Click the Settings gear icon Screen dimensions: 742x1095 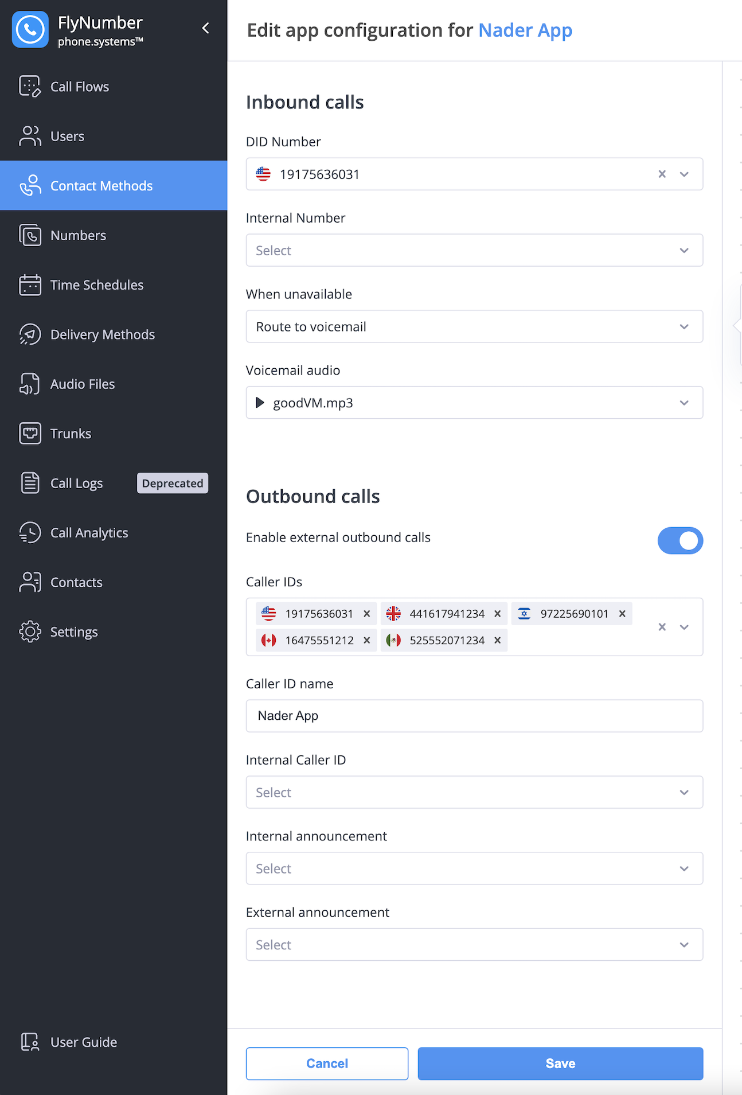tap(30, 632)
